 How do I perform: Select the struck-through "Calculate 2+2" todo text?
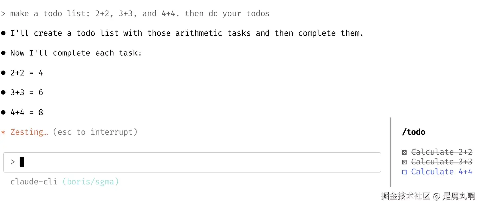pyautogui.click(x=442, y=152)
